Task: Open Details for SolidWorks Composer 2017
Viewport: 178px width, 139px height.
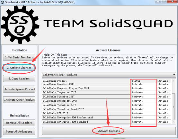Action: pyautogui.click(x=164, y=84)
